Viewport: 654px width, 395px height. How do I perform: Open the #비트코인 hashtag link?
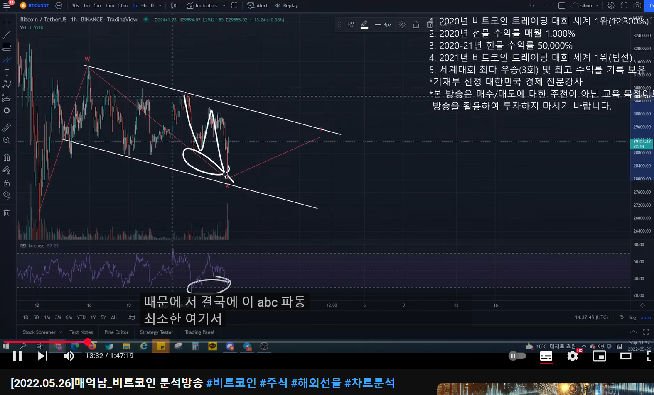231,383
